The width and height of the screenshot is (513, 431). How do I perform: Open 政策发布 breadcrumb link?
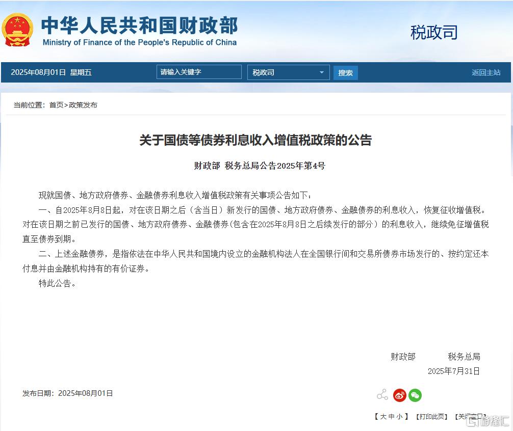click(83, 105)
